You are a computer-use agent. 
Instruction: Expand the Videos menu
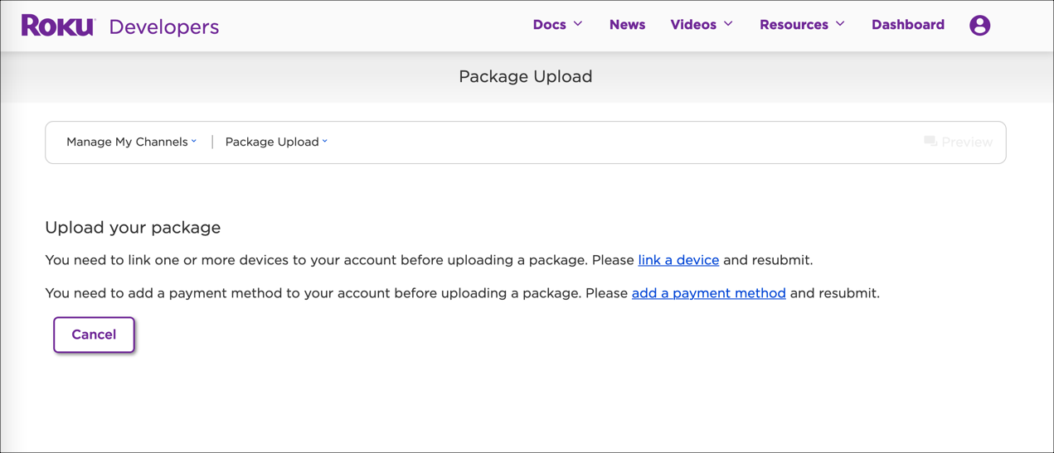pos(702,25)
